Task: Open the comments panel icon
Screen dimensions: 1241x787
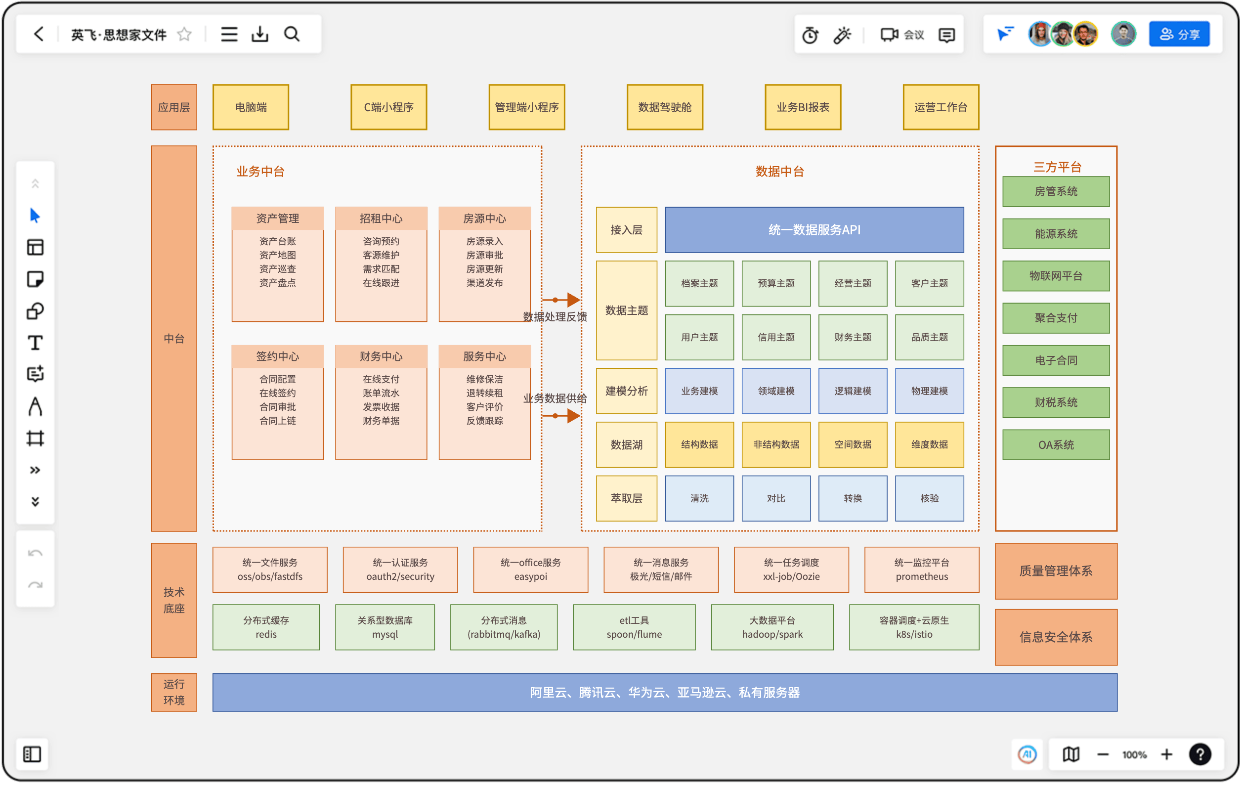Action: (x=947, y=35)
